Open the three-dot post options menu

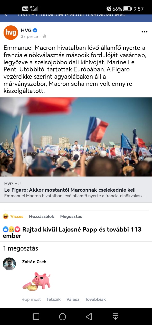coord(144,32)
